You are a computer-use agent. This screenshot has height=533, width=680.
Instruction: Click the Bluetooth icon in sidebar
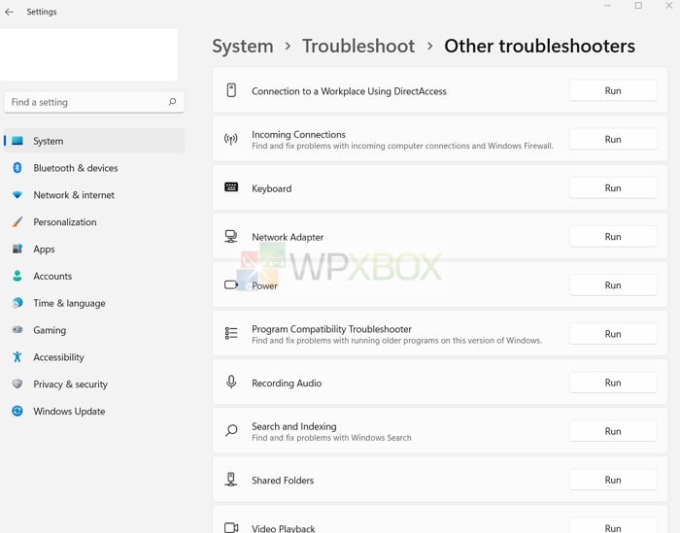(x=17, y=168)
